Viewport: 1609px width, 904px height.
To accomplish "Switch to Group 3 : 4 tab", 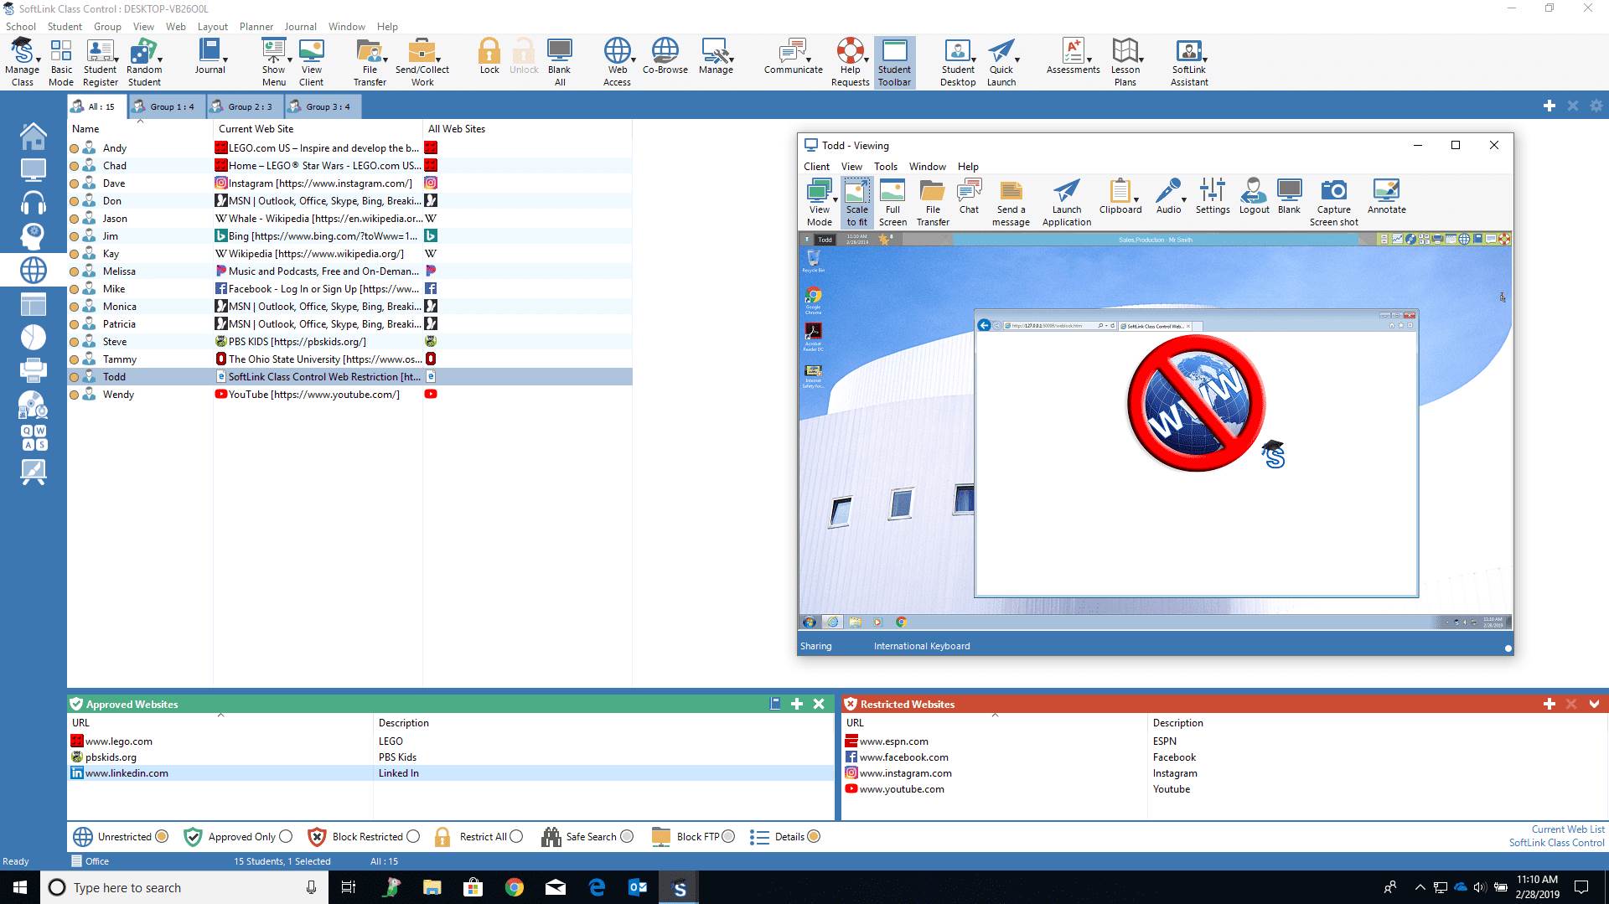I will pyautogui.click(x=322, y=106).
